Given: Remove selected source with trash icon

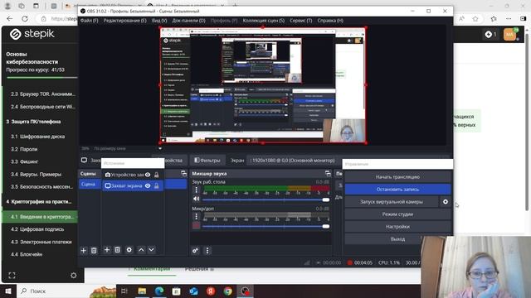Looking at the screenshot, I should [117, 250].
